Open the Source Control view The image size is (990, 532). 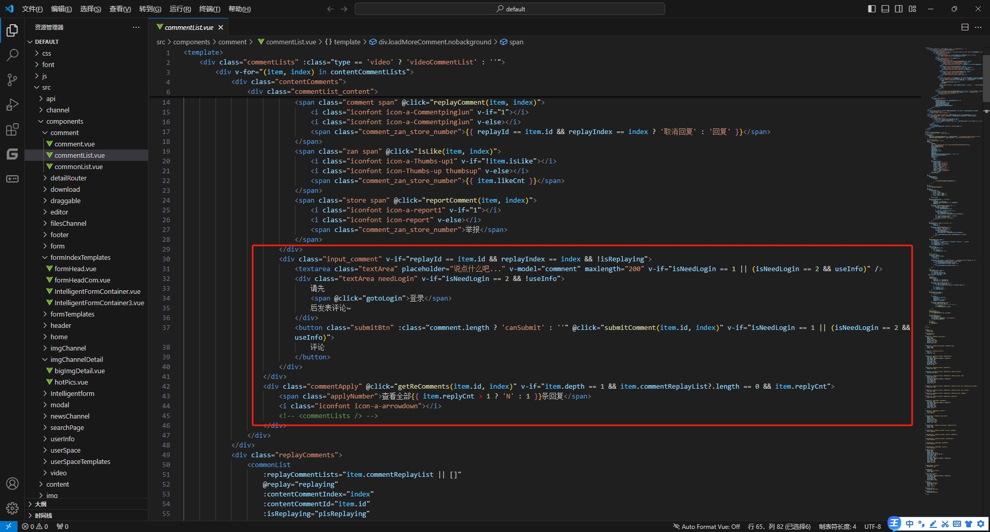(12, 79)
